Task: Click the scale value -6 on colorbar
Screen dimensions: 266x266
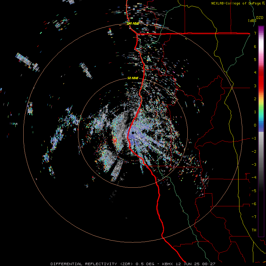Action: [x=254, y=204]
